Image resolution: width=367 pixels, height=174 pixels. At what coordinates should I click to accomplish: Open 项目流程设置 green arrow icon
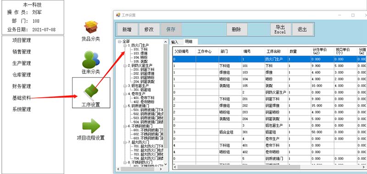pos(91,126)
